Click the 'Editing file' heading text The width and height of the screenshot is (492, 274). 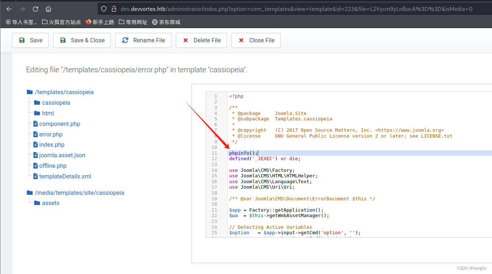tap(137, 70)
